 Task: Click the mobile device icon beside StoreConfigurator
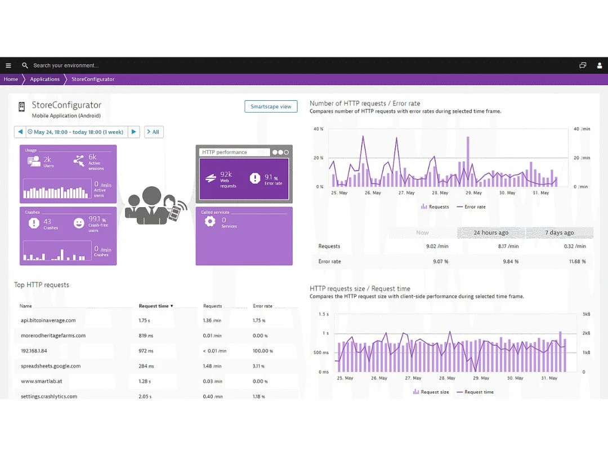22,107
